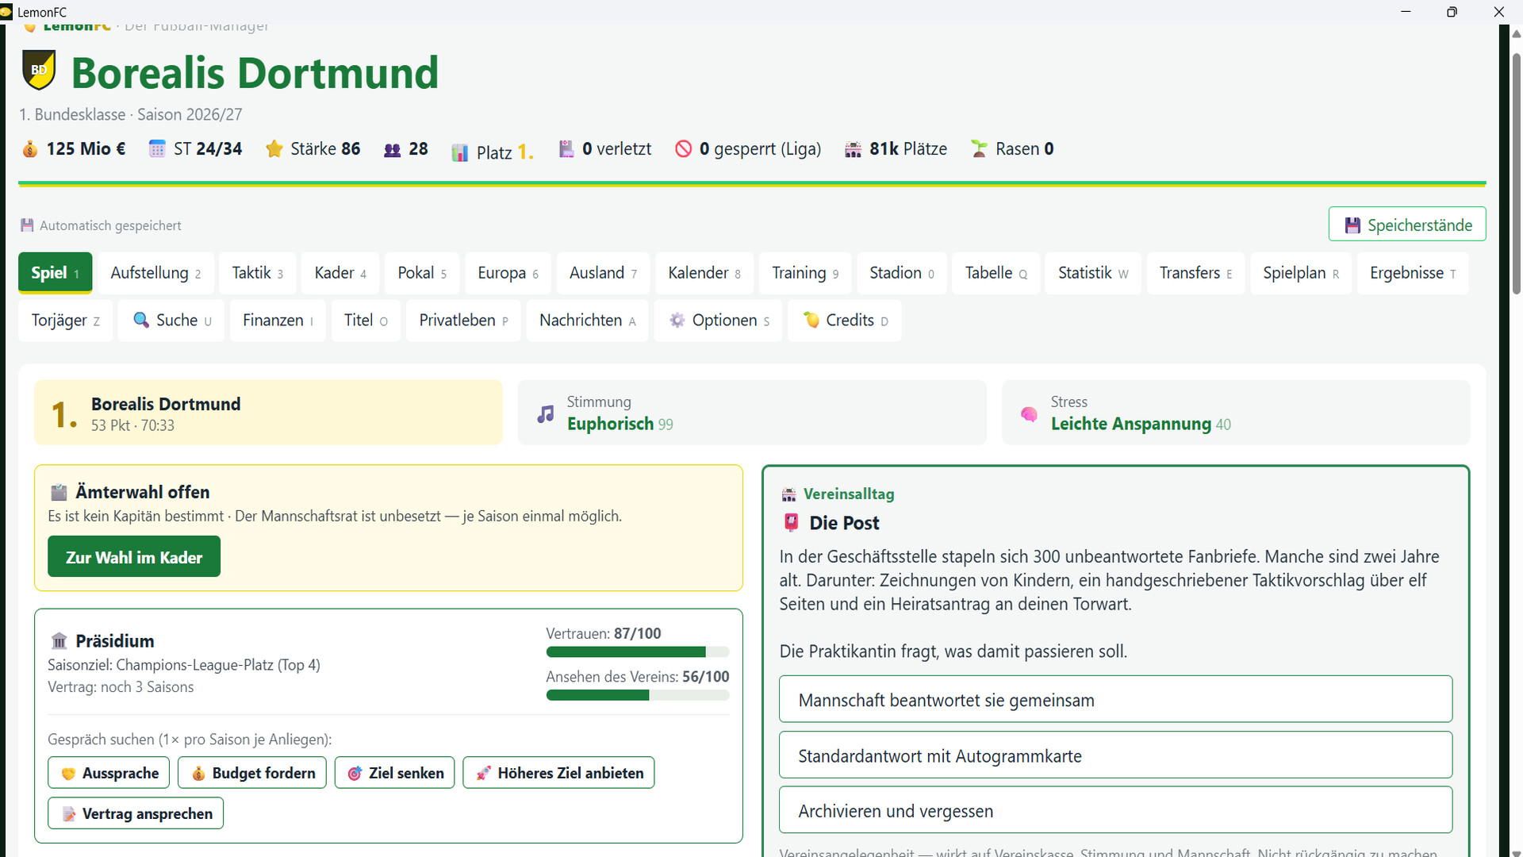Click Vertrag ansprechen button
The height and width of the screenshot is (857, 1523).
click(136, 813)
